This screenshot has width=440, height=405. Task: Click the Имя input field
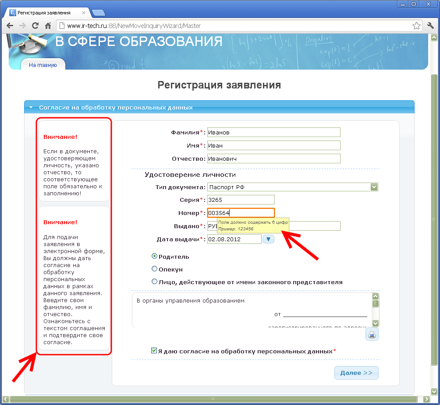click(x=273, y=145)
